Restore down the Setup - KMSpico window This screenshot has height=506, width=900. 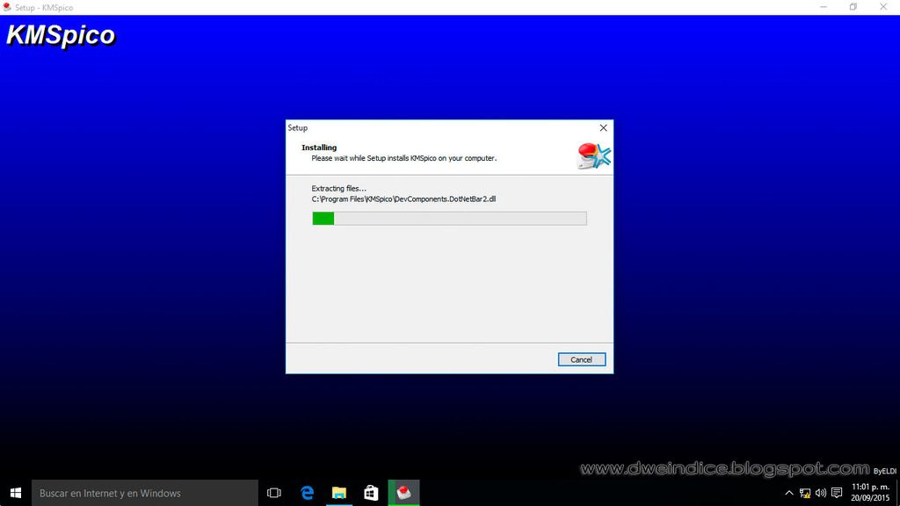853,7
